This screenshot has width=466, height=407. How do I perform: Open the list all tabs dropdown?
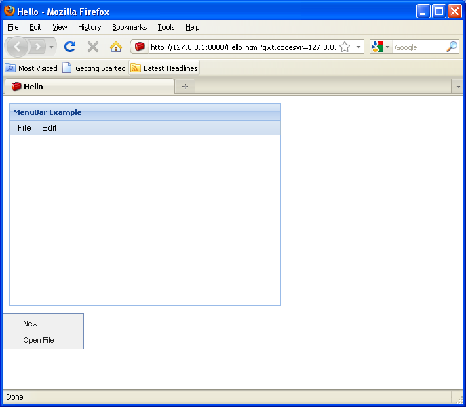click(458, 87)
